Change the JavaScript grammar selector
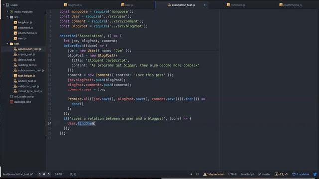The image size is (319, 179). point(247,174)
